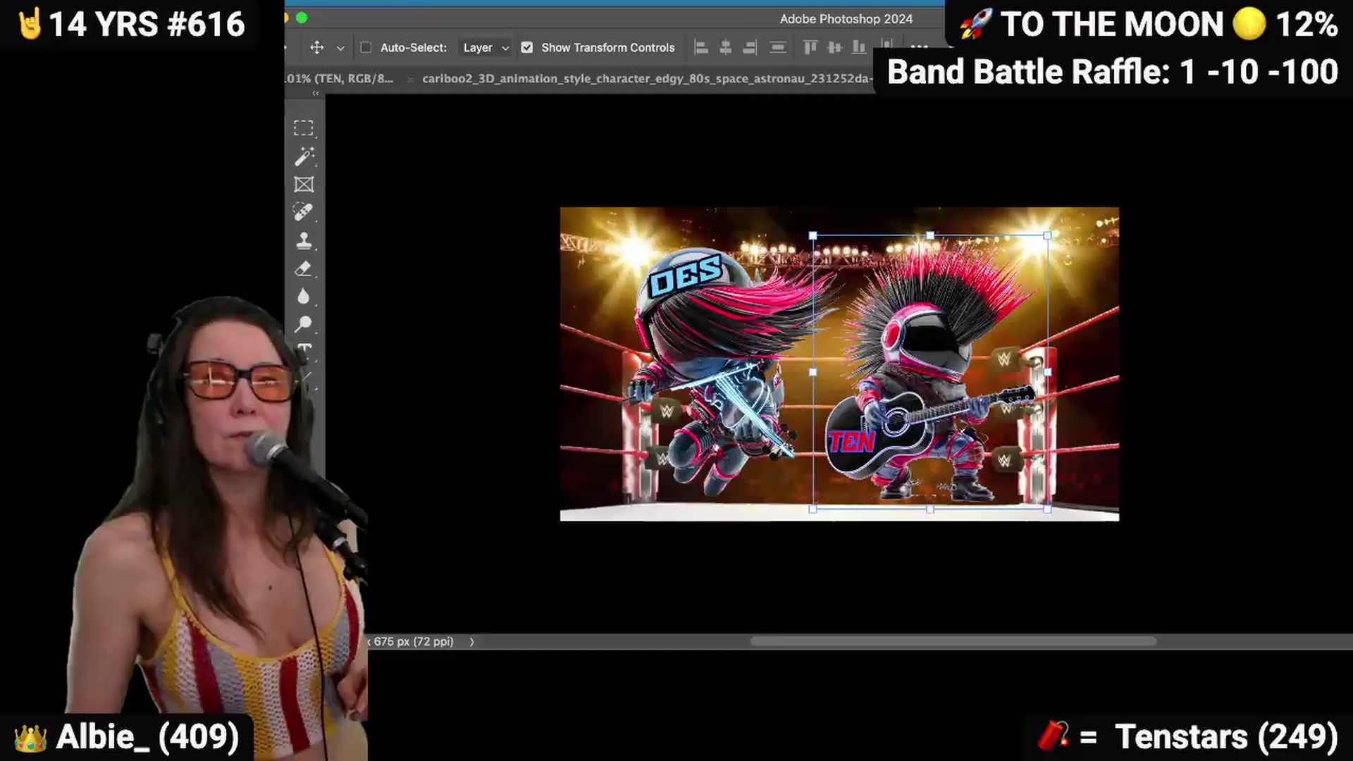Click the top-center transform handle

(x=930, y=236)
